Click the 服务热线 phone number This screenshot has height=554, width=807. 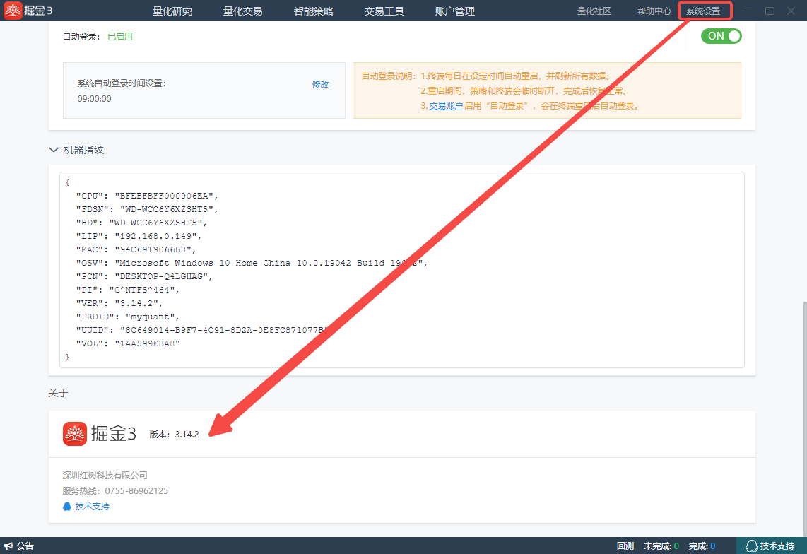pos(136,491)
